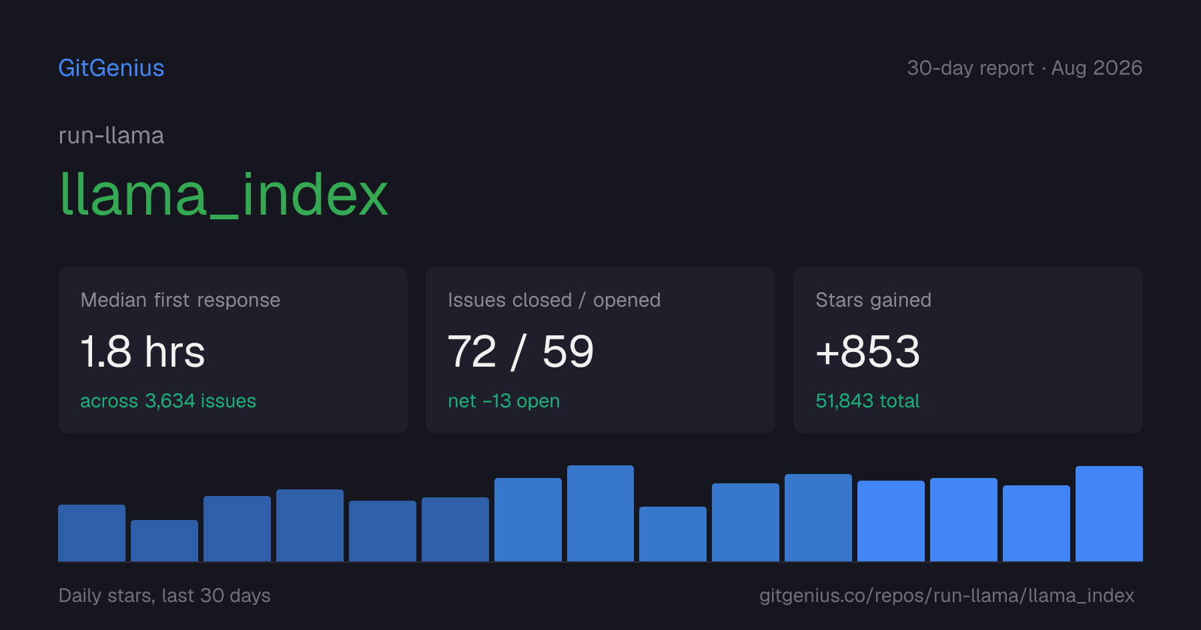Select the "30-day report · Aug 2026" text
The width and height of the screenshot is (1201, 630).
pos(1025,68)
